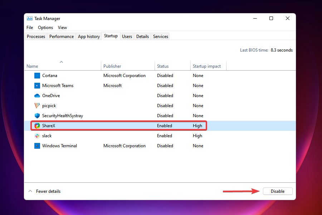
Task: Click the SecurityHealthSystray shield icon
Action: click(37, 116)
